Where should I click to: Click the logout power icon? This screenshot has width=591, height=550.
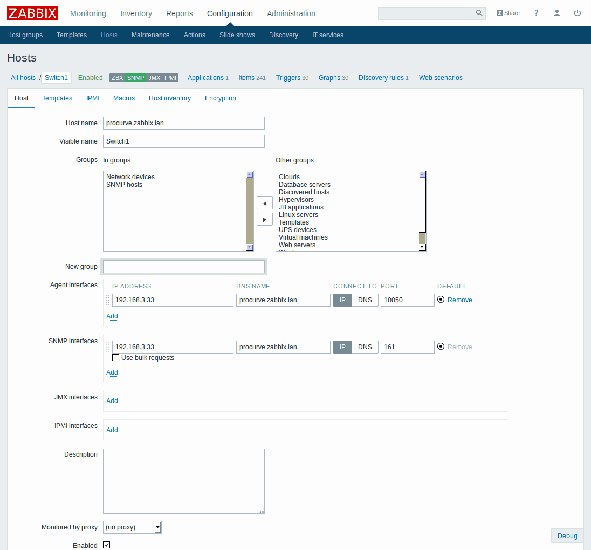coord(578,13)
